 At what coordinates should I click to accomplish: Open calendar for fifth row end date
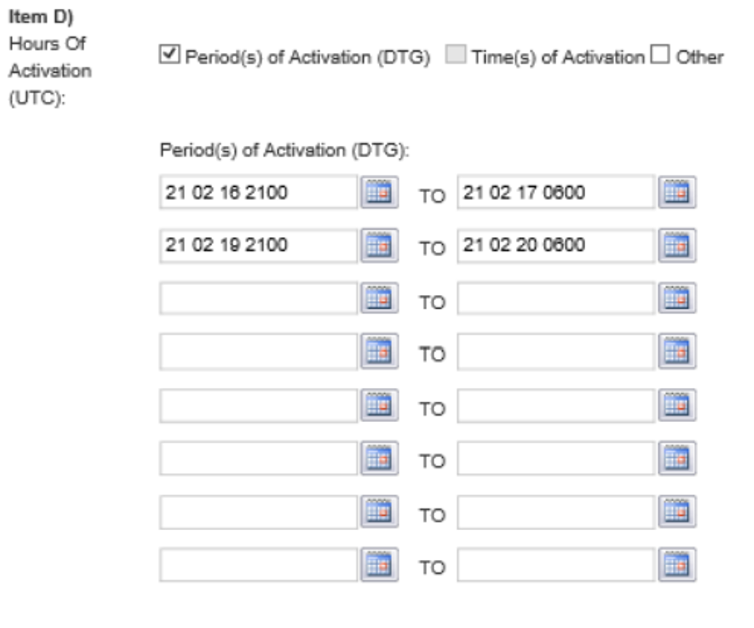tap(676, 405)
